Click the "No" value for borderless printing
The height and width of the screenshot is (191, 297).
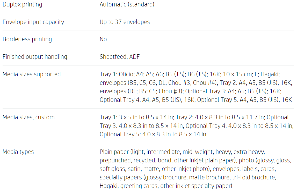pos(103,39)
